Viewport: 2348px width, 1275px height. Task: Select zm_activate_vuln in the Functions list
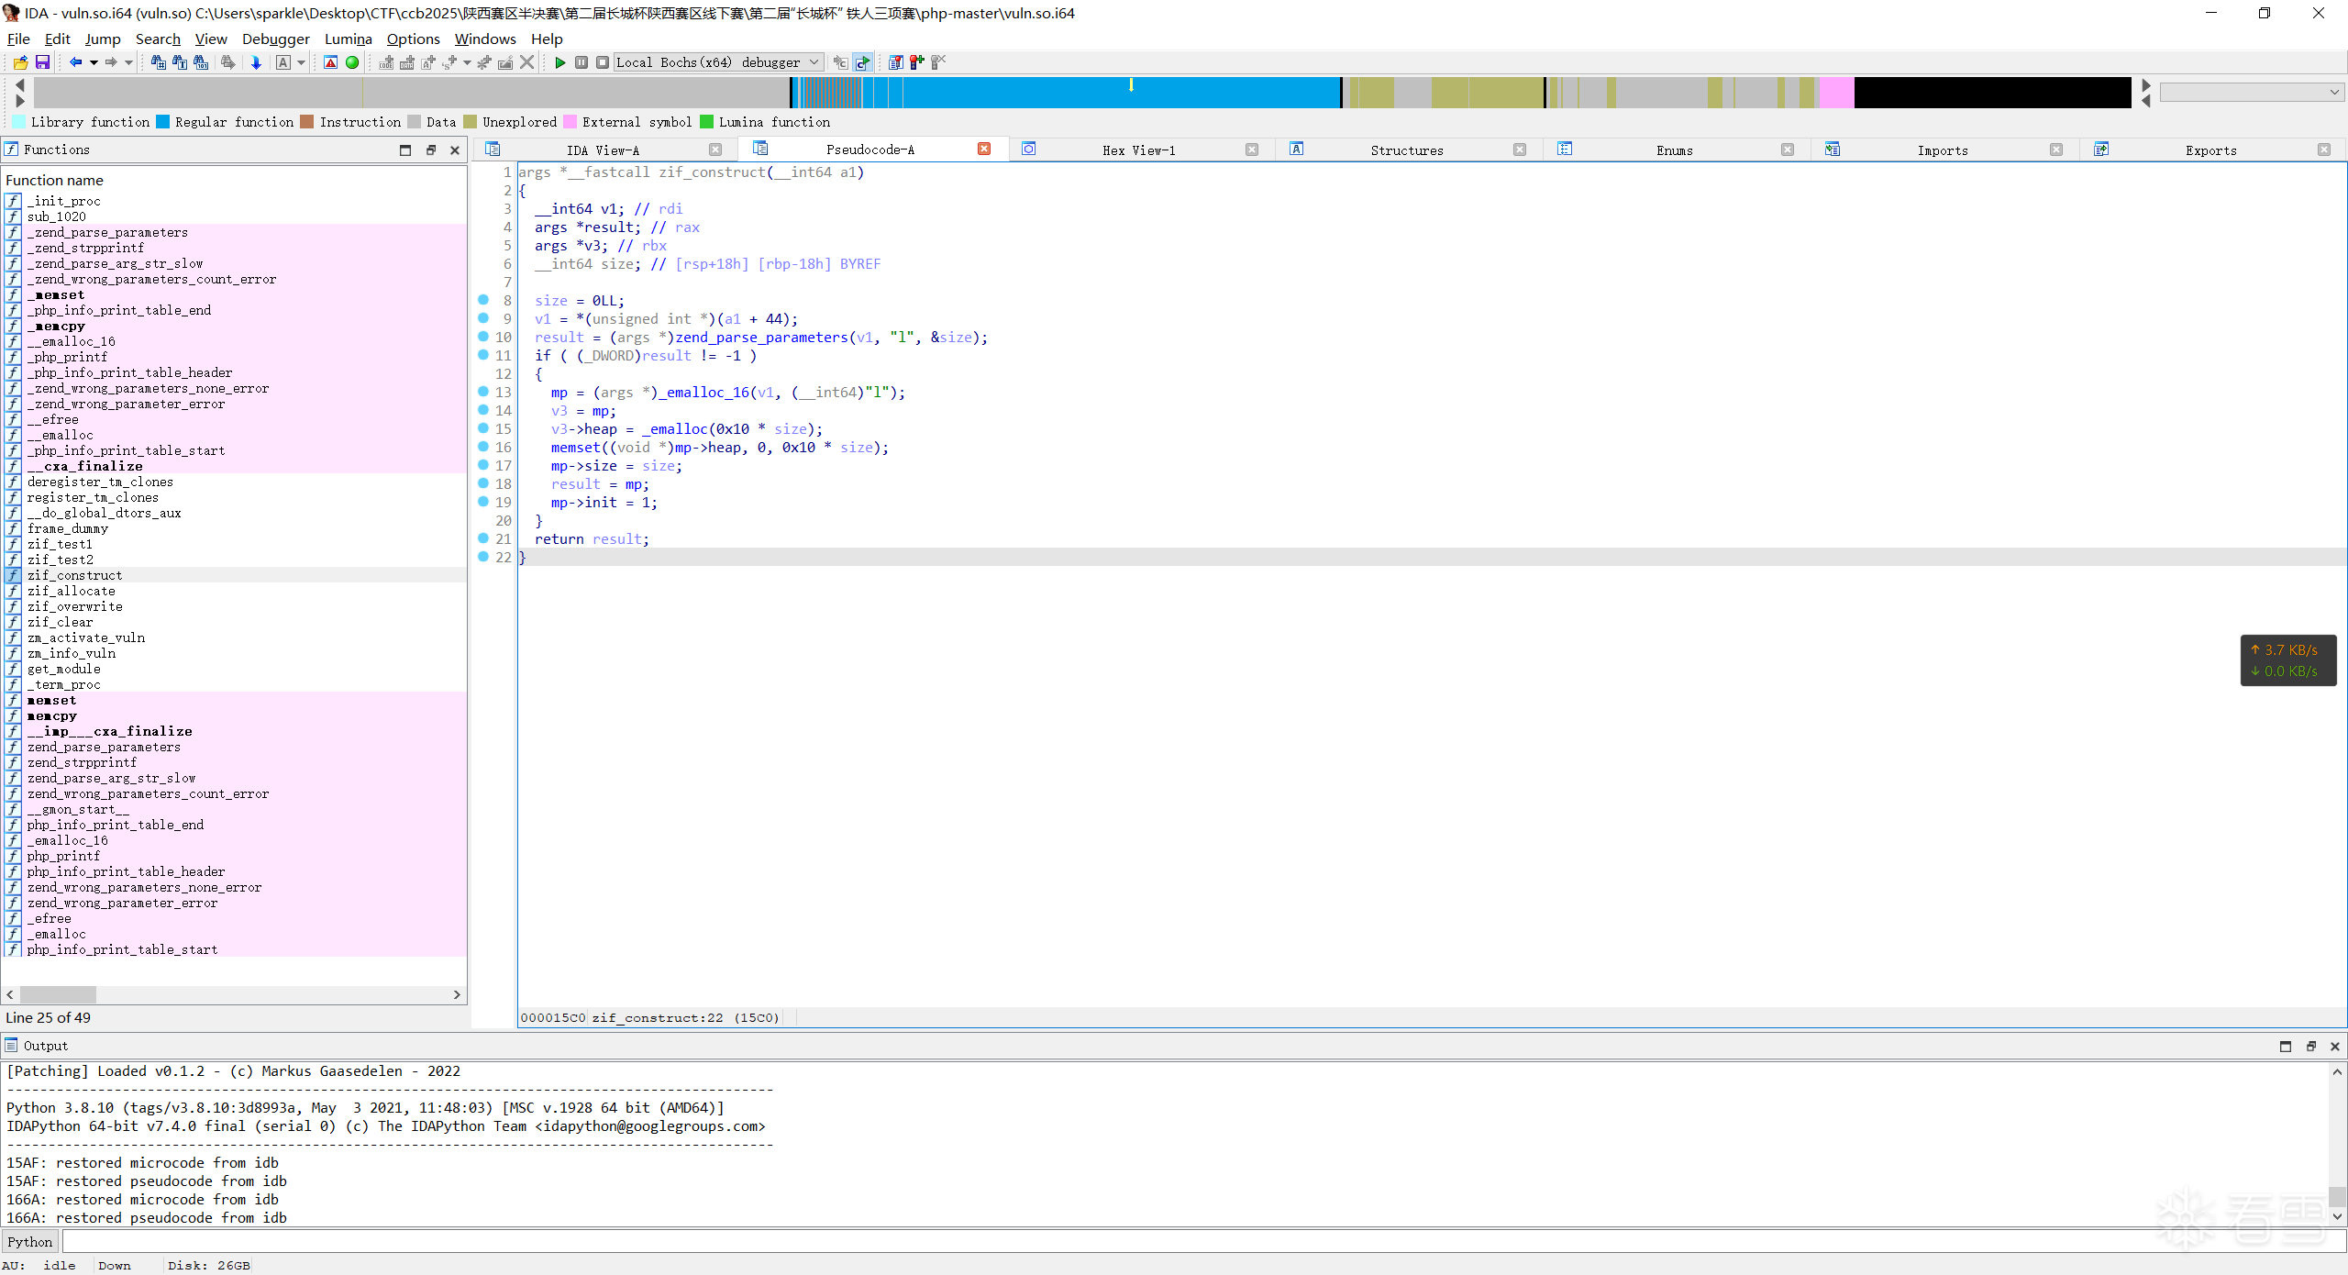pyautogui.click(x=86, y=637)
